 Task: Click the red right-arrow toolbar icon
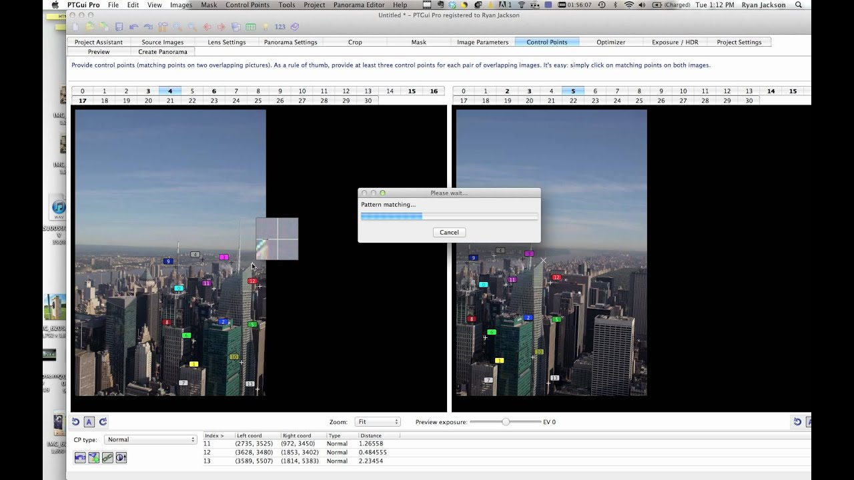[222, 27]
